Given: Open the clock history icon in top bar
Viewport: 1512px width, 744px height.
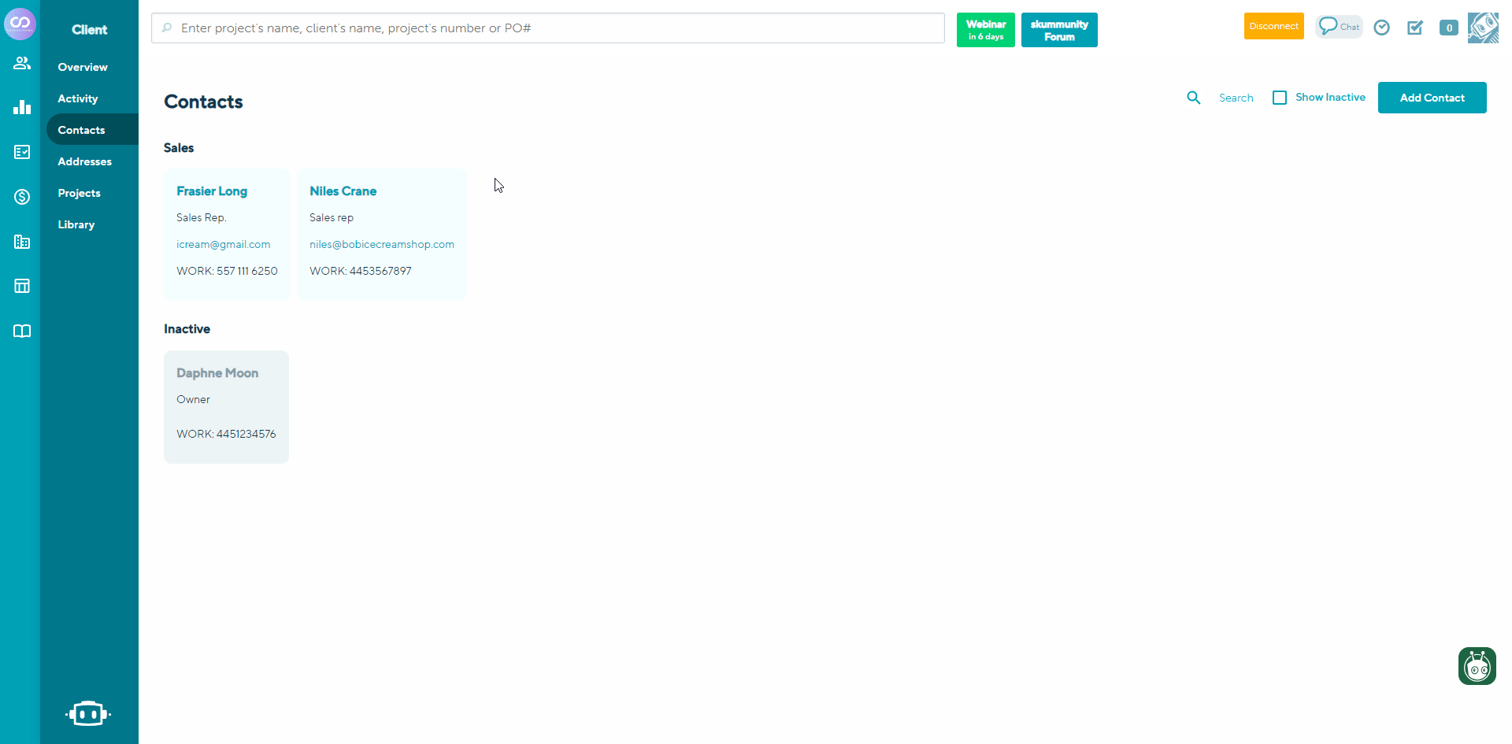Looking at the screenshot, I should click(1382, 27).
